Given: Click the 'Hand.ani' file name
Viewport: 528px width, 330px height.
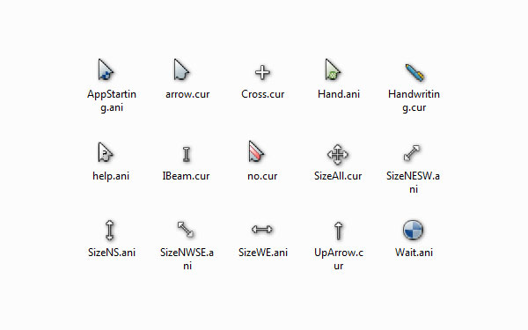Looking at the screenshot, I should pos(339,94).
